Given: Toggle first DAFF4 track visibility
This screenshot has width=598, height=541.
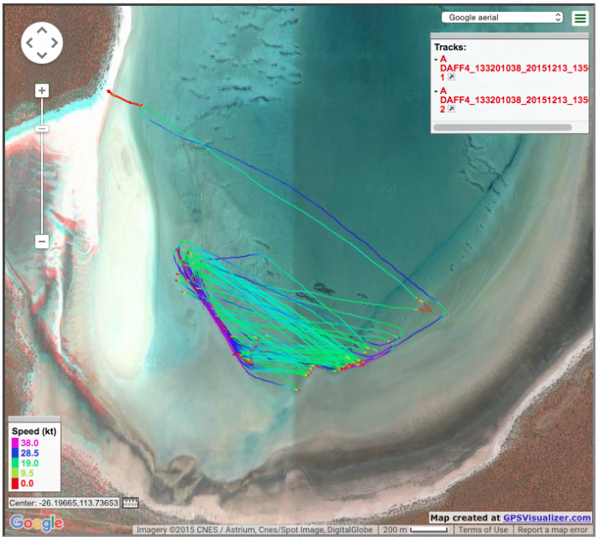Looking at the screenshot, I should tap(504, 68).
